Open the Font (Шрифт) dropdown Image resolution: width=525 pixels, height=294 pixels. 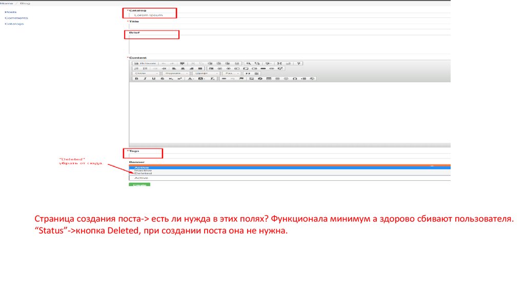tap(206, 73)
